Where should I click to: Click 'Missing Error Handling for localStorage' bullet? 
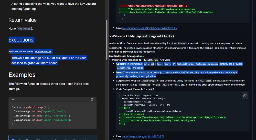tap(141, 60)
